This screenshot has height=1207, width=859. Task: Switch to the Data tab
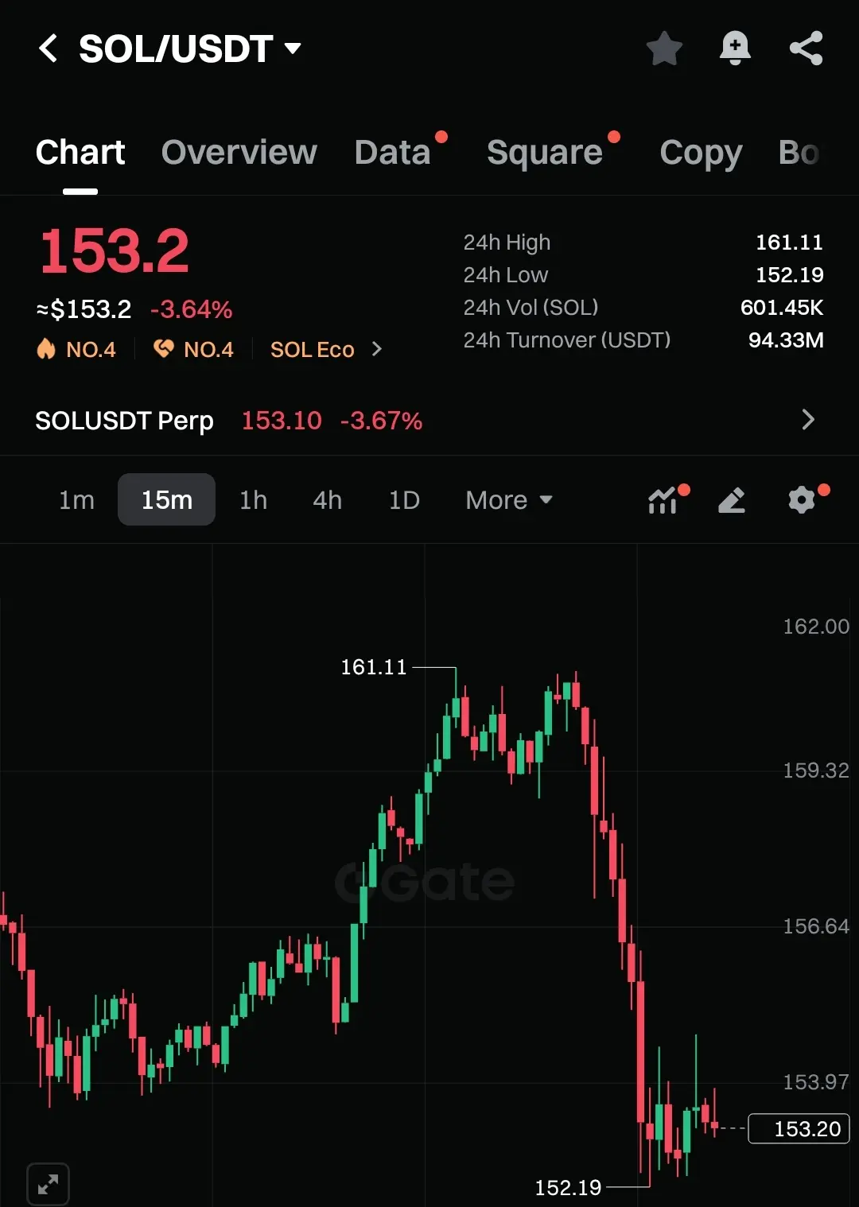pyautogui.click(x=393, y=152)
